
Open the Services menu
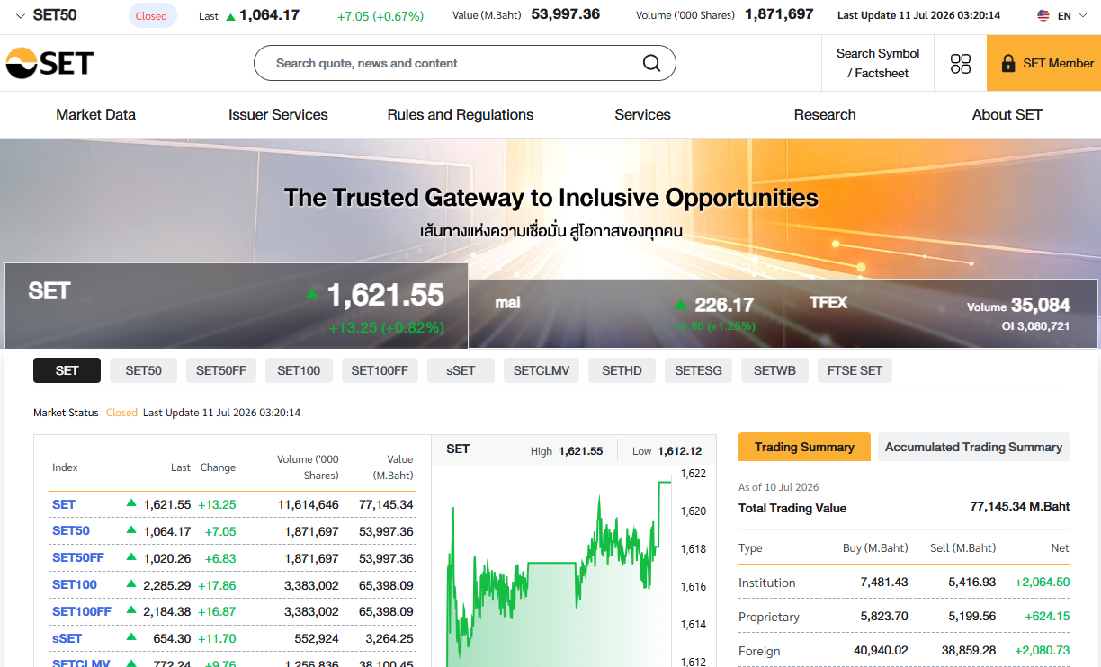pyautogui.click(x=642, y=114)
